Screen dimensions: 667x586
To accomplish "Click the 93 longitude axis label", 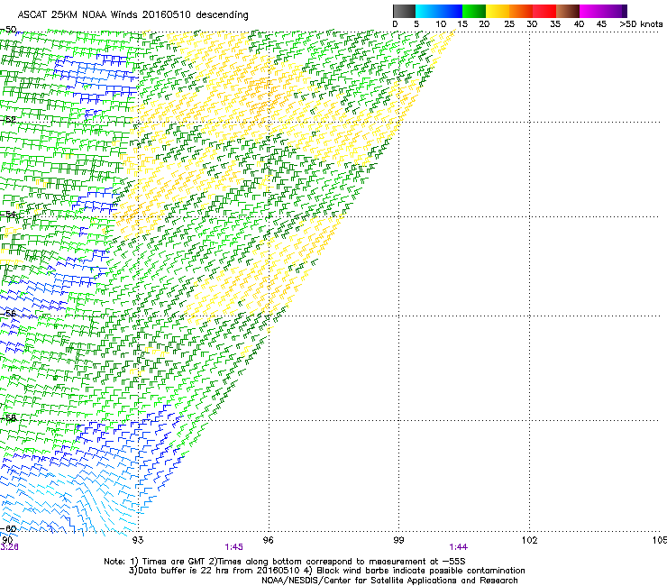I will (x=137, y=540).
